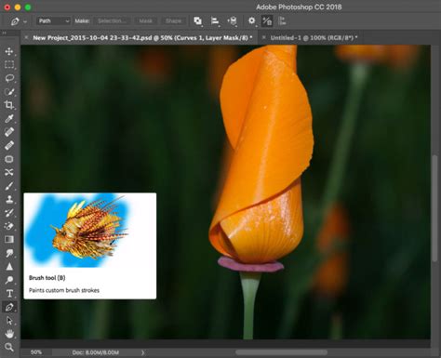The image size is (441, 358).
Task: Select the New Project psd tab
Action: [x=142, y=38]
